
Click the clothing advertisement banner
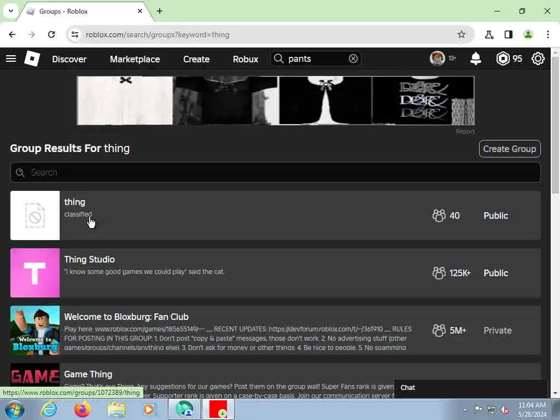coord(276,101)
